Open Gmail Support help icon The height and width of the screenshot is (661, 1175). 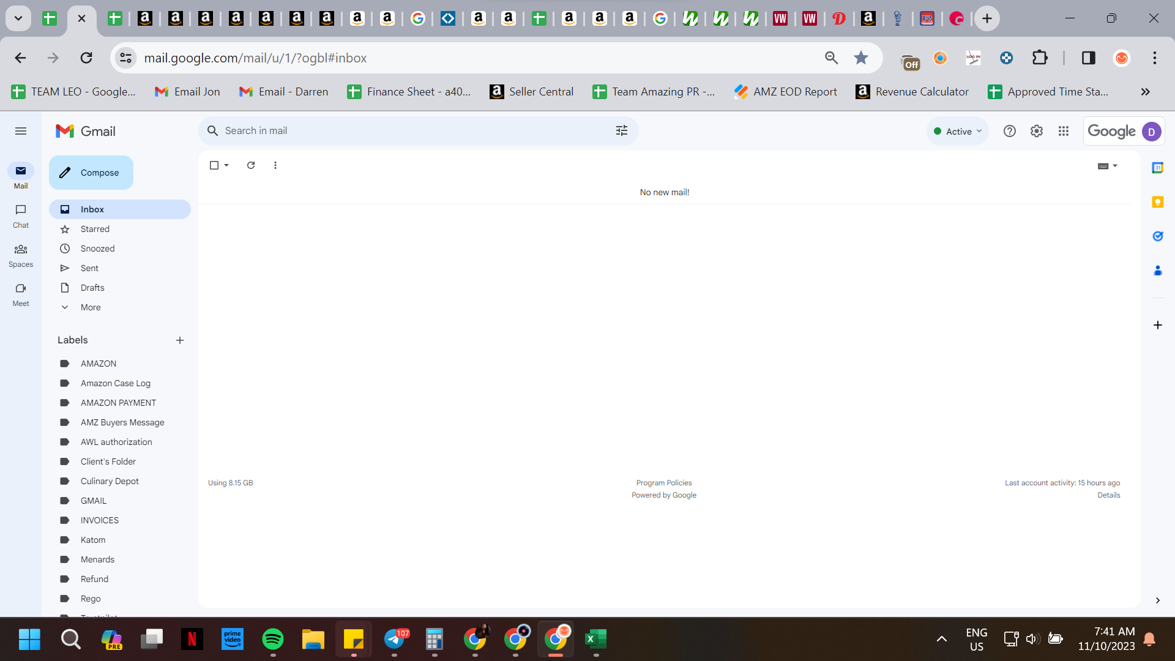1010,131
